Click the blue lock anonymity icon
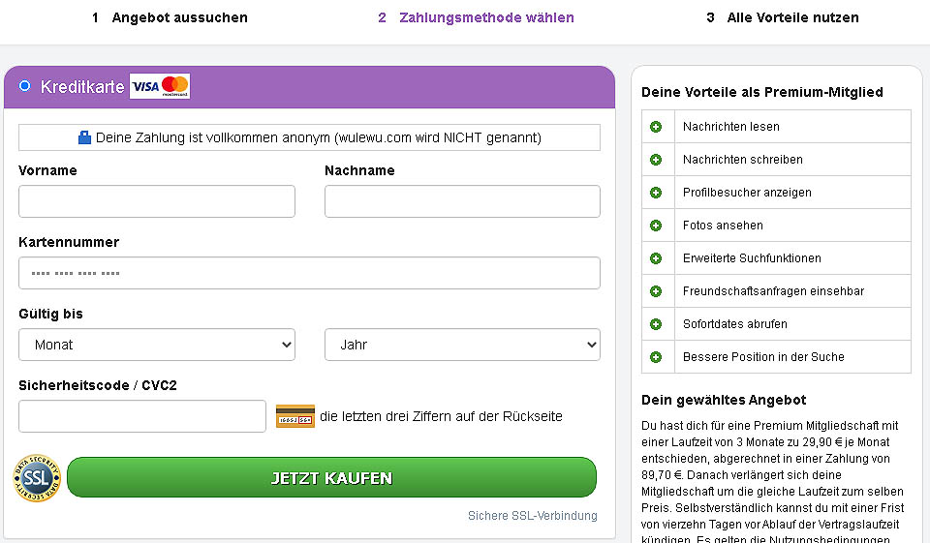Image resolution: width=930 pixels, height=543 pixels. 84,137
